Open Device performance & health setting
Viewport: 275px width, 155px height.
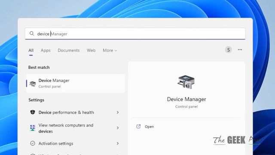pyautogui.click(x=76, y=112)
